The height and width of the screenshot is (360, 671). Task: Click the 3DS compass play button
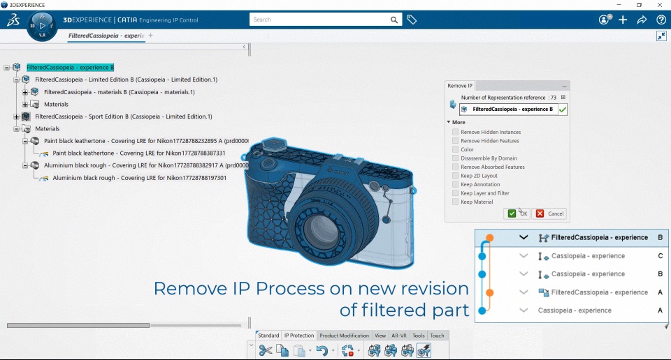[42, 26]
